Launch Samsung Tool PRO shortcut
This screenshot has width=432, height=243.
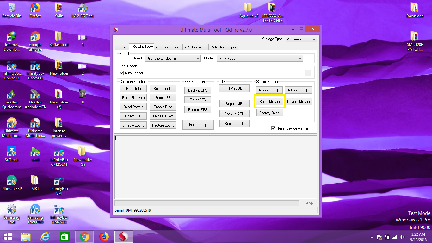[35, 214]
